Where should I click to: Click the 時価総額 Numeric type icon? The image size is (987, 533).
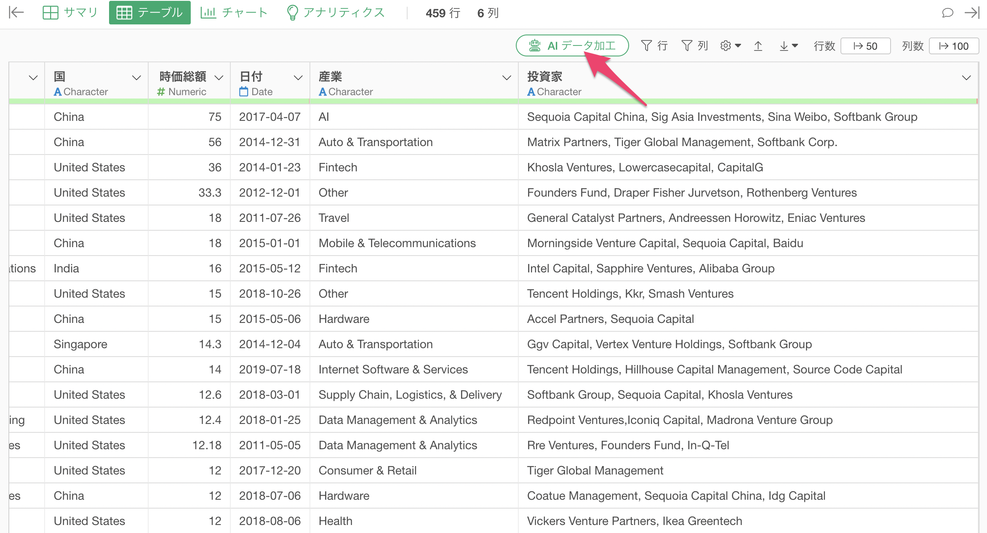coord(161,92)
